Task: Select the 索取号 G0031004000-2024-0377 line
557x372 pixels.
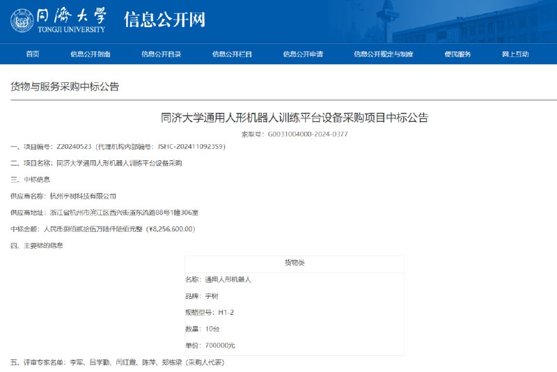Action: pos(295,134)
